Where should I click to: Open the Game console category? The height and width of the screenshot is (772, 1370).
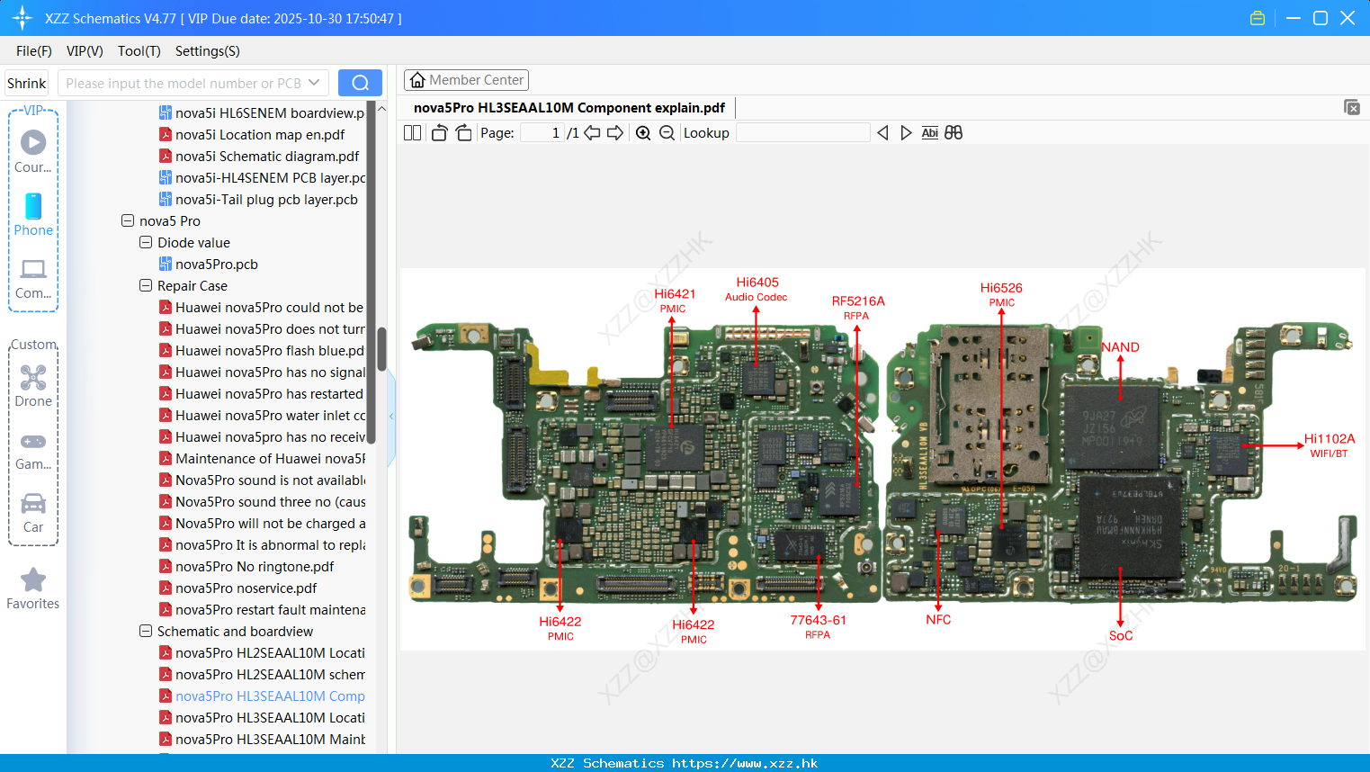pyautogui.click(x=33, y=450)
